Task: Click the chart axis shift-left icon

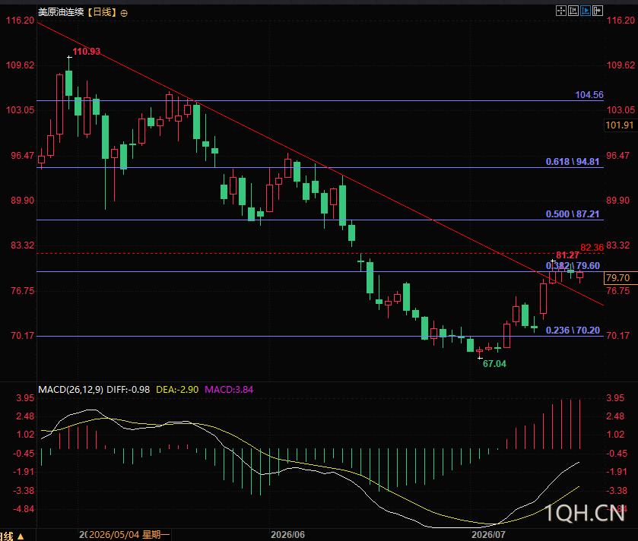Action: click(573, 11)
